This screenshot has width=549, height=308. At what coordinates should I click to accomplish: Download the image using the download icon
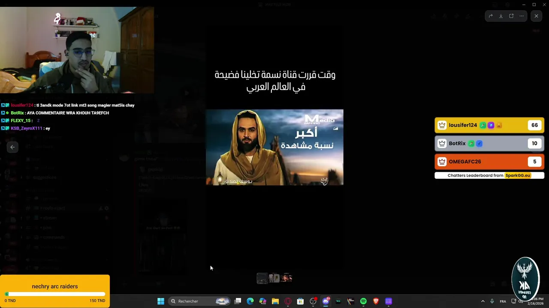click(x=501, y=16)
